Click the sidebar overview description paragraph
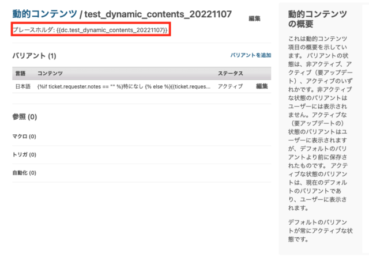 [x=320, y=123]
